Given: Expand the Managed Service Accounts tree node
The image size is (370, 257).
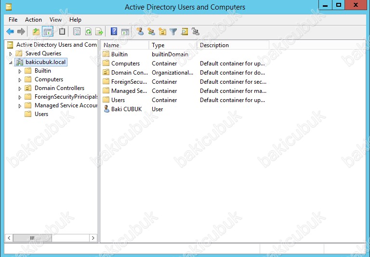Looking at the screenshot, I should pos(20,106).
